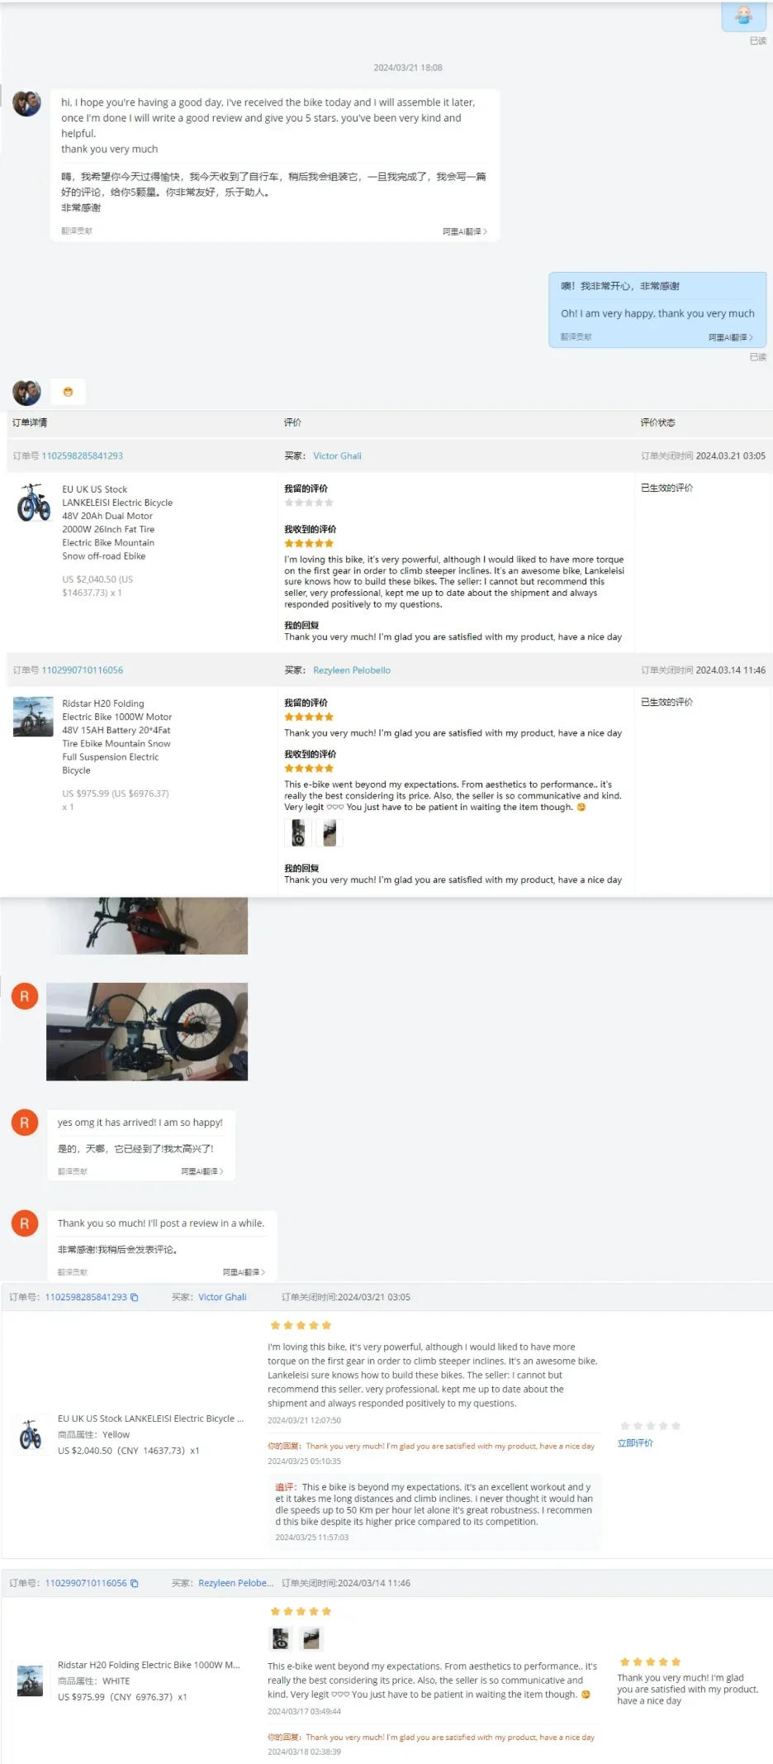Open order link 1102990710116056 in the top table
This screenshot has height=1764, width=773.
point(82,670)
